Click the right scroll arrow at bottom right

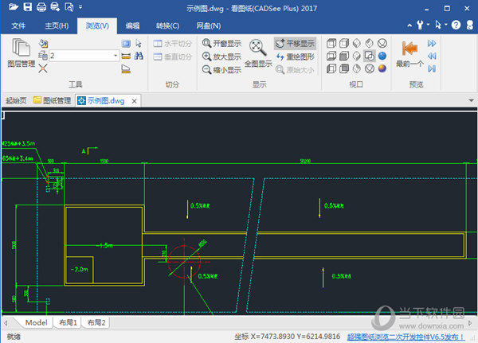(470, 322)
